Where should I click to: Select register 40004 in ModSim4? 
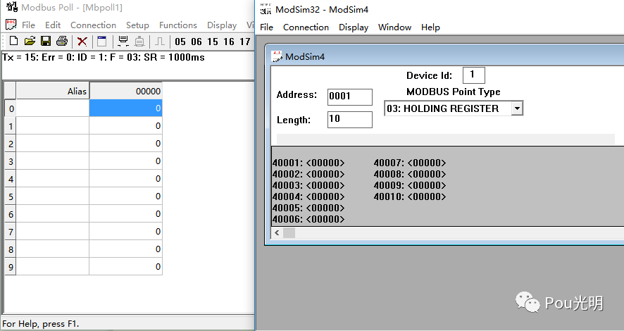pyautogui.click(x=308, y=196)
